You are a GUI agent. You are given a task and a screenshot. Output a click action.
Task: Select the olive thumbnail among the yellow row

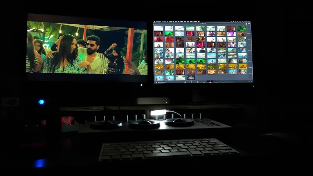coord(212,66)
